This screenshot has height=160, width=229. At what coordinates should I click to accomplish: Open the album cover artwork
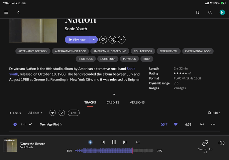(33, 31)
